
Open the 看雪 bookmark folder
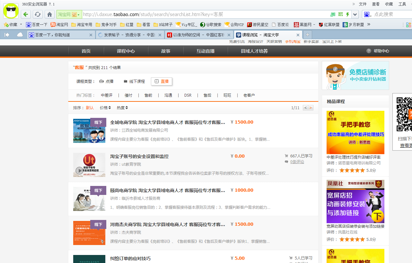tap(143, 24)
